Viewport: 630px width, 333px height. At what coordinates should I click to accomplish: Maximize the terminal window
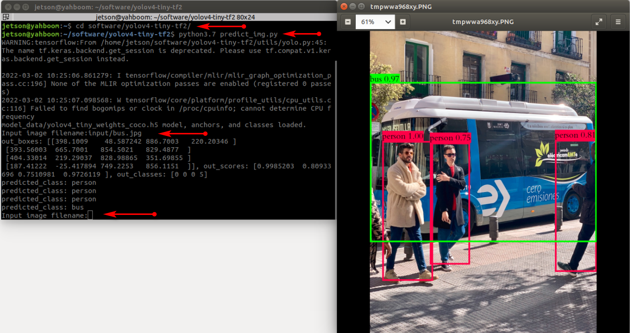25,7
